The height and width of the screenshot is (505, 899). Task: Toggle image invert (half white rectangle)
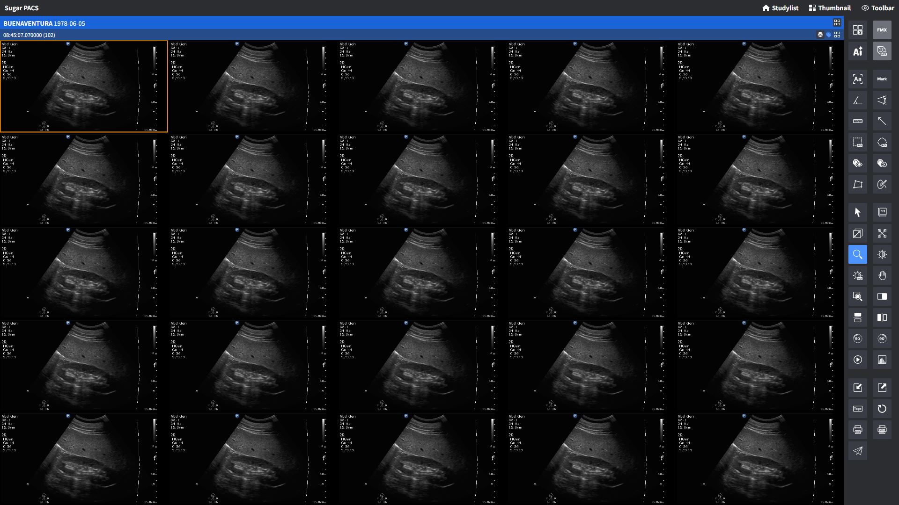coord(882,296)
